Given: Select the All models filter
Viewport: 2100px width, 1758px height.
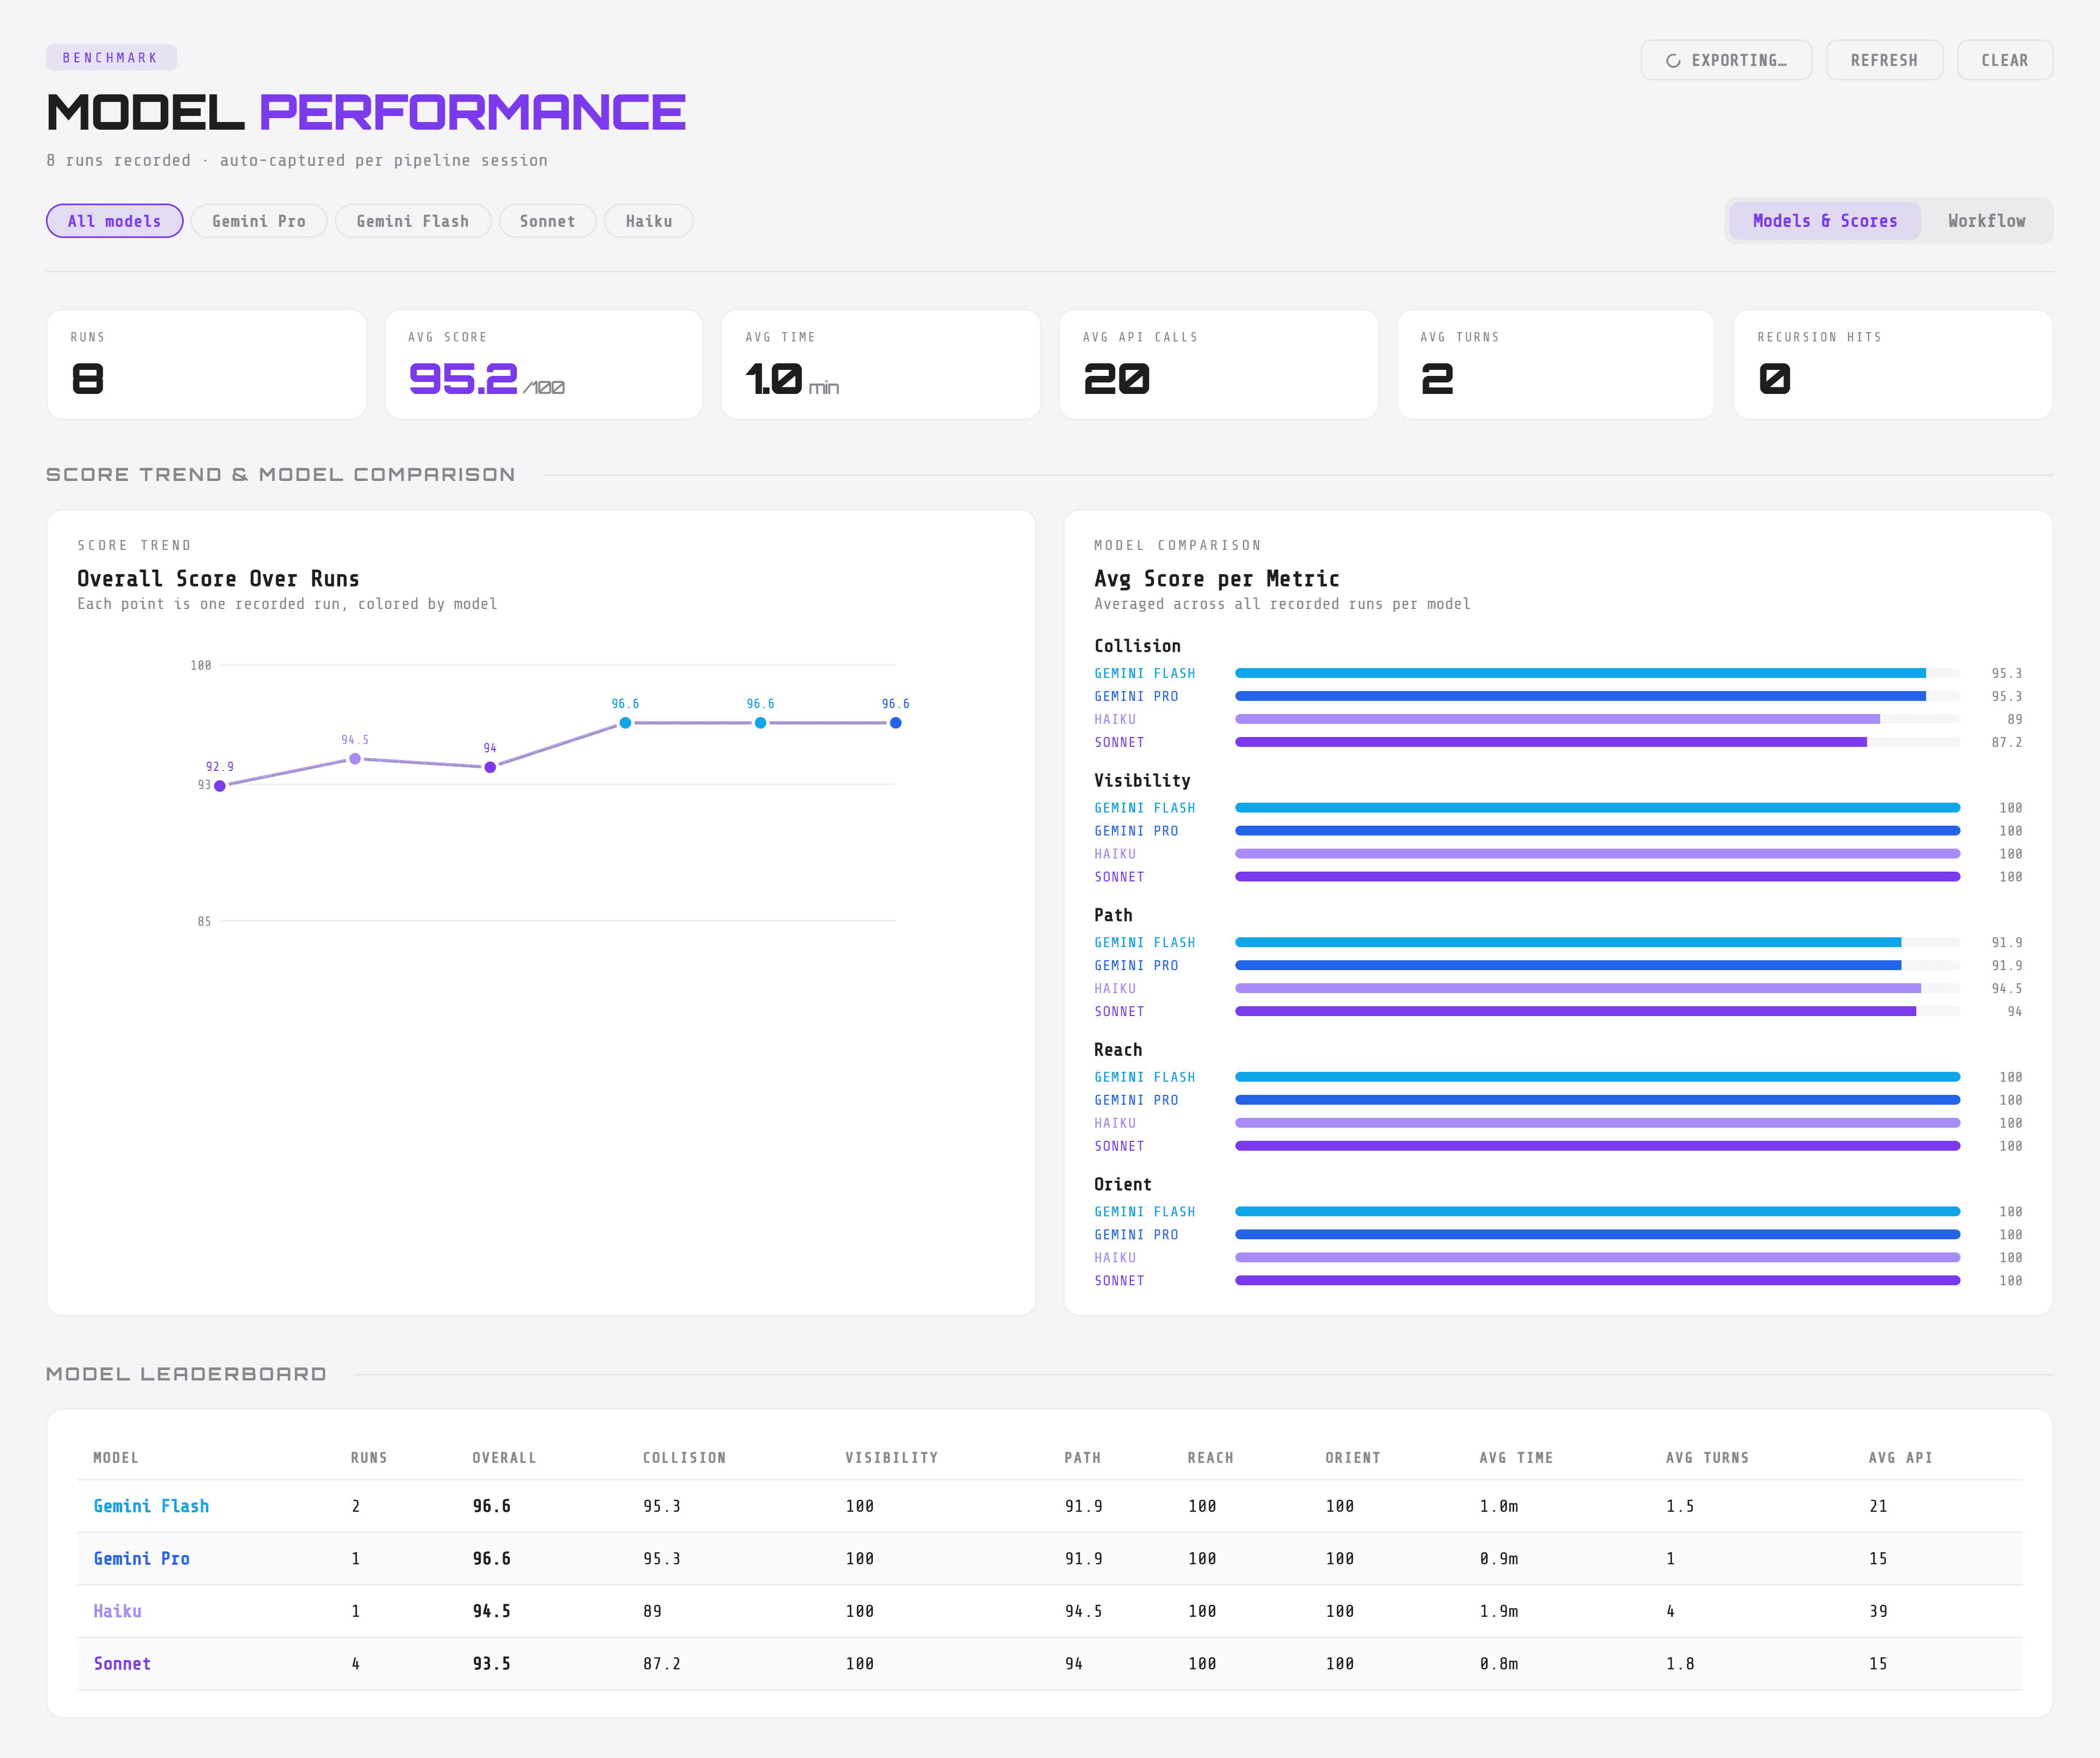Looking at the screenshot, I should [114, 221].
